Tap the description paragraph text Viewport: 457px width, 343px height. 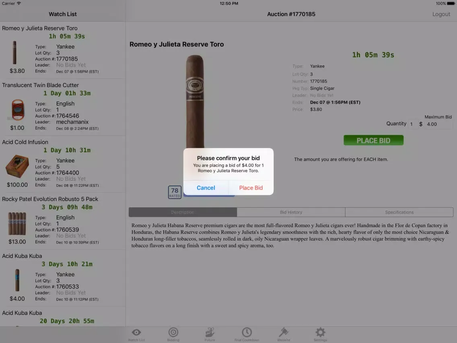coord(290,236)
